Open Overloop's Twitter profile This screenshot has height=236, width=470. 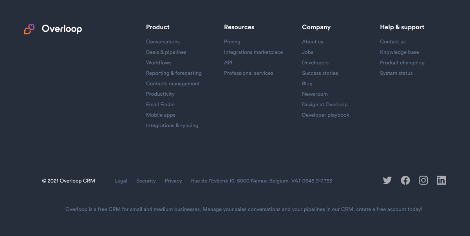387,180
